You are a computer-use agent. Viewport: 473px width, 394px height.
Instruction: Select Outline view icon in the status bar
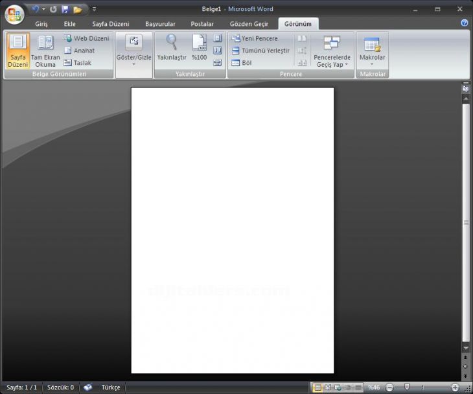click(348, 388)
